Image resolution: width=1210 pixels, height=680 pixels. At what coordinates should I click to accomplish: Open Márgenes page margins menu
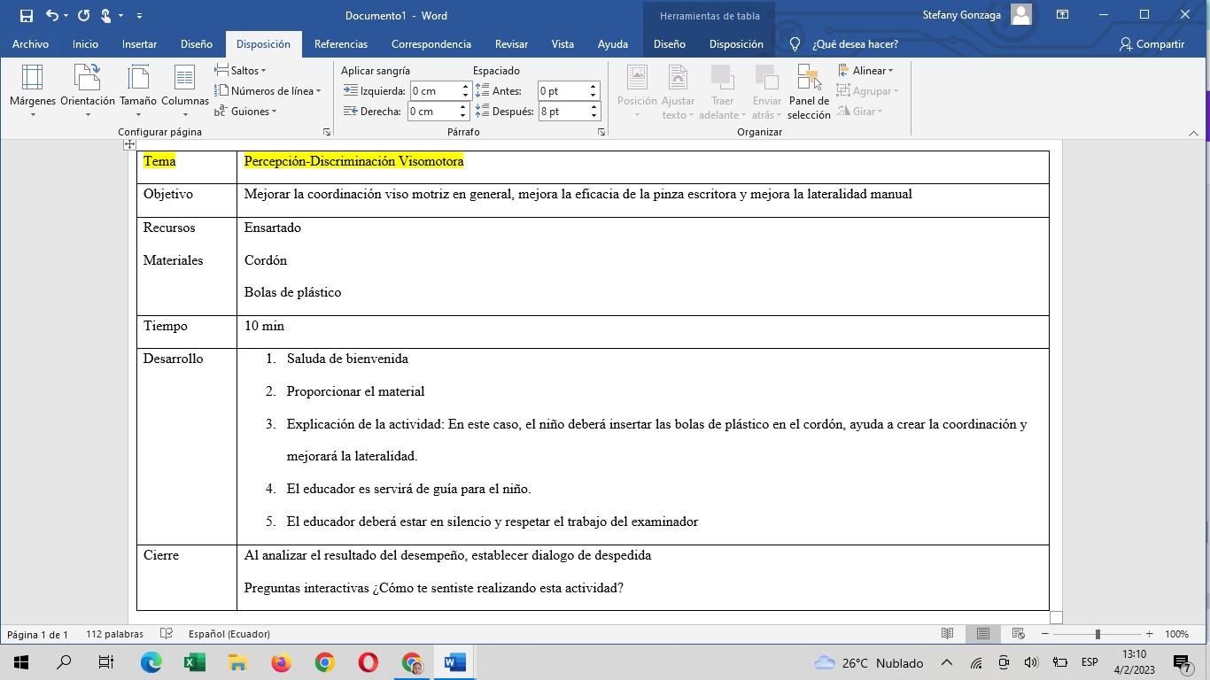coord(33,91)
